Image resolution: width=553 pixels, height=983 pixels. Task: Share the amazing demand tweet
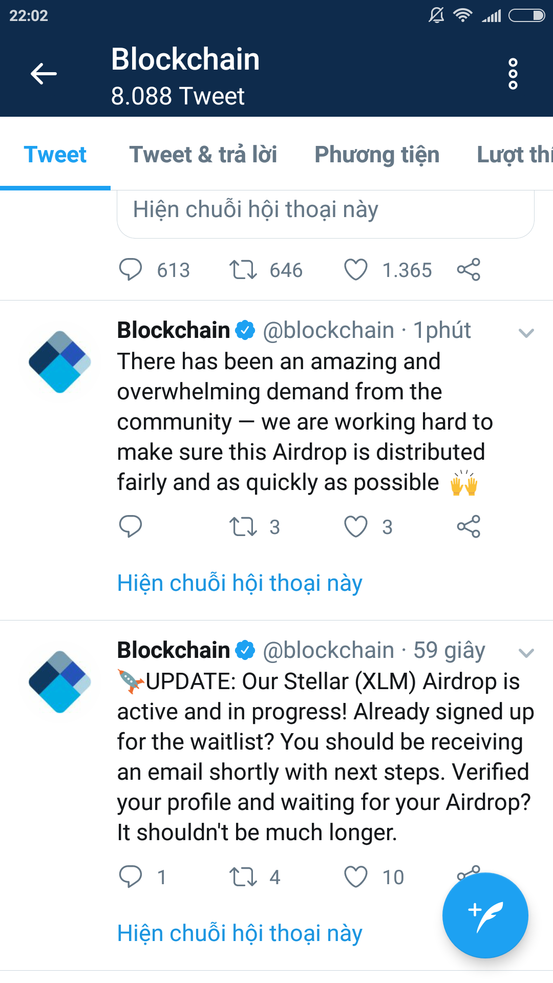point(469,526)
